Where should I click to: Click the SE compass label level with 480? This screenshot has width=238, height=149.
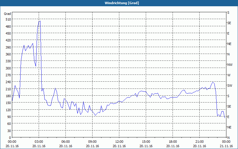229,23
